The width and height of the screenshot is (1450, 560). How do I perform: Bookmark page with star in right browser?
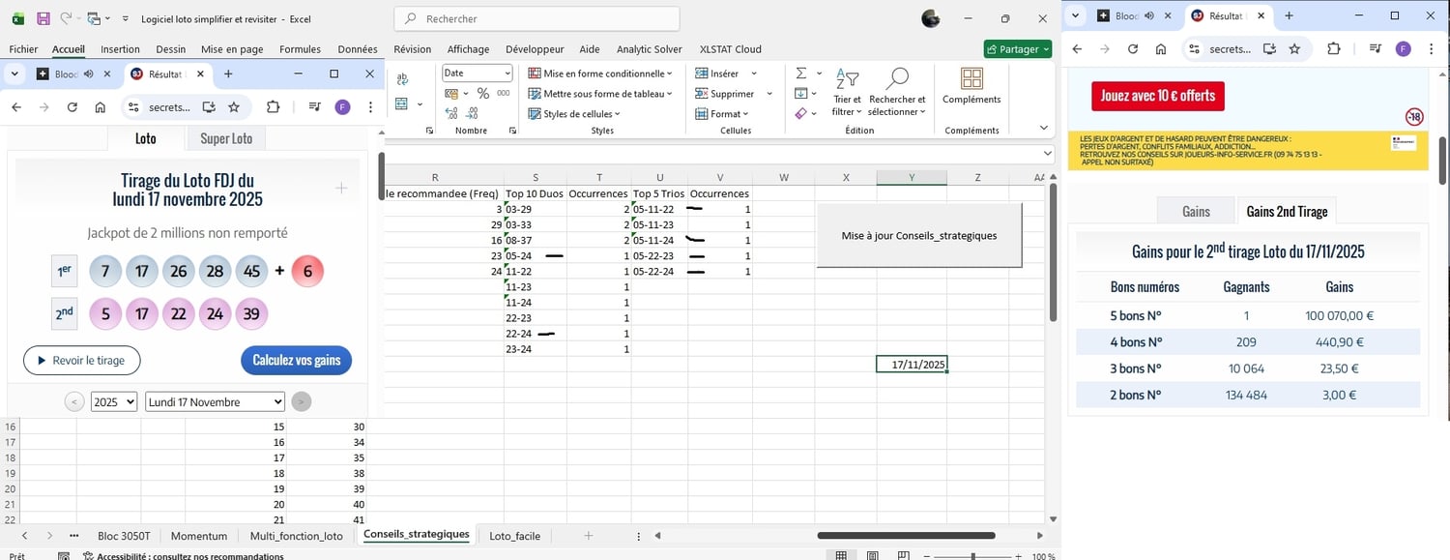[x=1294, y=49]
